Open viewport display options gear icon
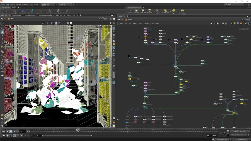 (x=111, y=23)
